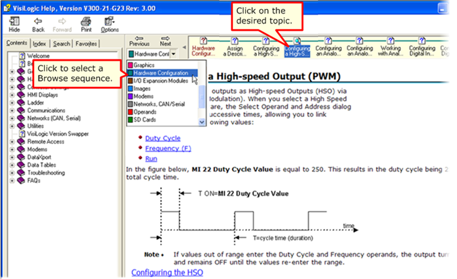Screen dimensions: 457x279
Task: Open VisiLogic Version Swapper page
Action: click(x=58, y=134)
